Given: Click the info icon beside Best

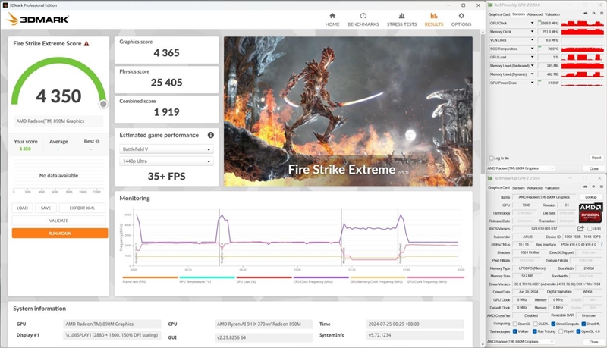Looking at the screenshot, I should (x=97, y=141).
